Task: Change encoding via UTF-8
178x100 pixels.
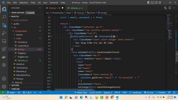Action: tap(117, 92)
